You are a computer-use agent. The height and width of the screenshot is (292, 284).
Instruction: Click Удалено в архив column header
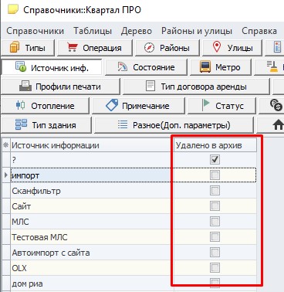(215, 145)
